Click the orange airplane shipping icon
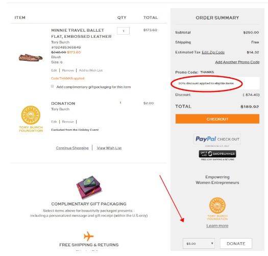The width and height of the screenshot is (268, 256). pos(88,236)
